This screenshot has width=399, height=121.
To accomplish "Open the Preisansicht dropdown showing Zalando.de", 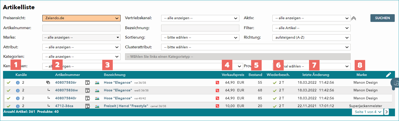I will click(81, 18).
